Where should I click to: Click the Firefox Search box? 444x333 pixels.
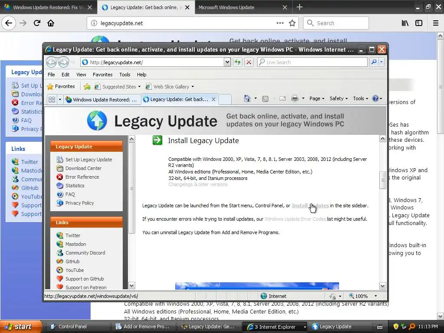(x=336, y=23)
